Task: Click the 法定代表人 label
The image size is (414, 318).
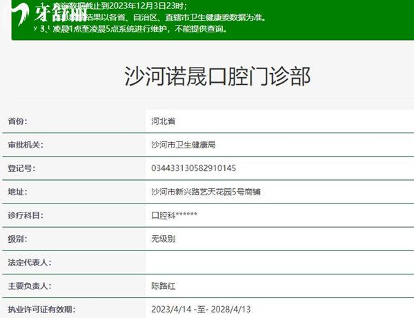Action: coord(30,262)
